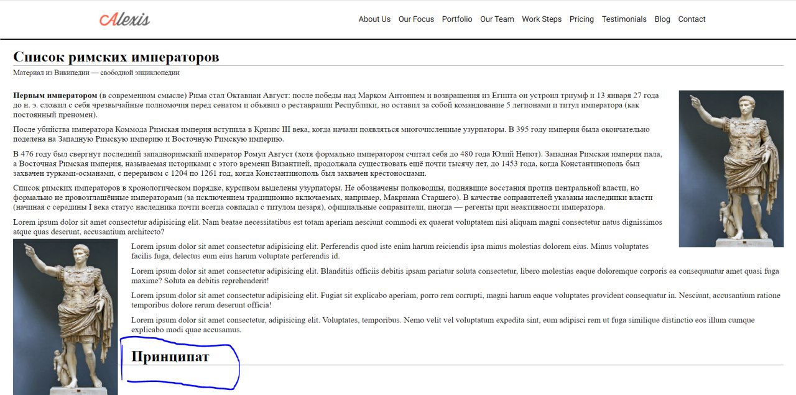Screen dimensions: 796x395
Task: Go to Our Focus section
Action: (416, 19)
